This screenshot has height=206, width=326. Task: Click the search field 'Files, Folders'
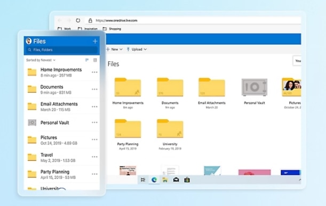tap(62, 50)
